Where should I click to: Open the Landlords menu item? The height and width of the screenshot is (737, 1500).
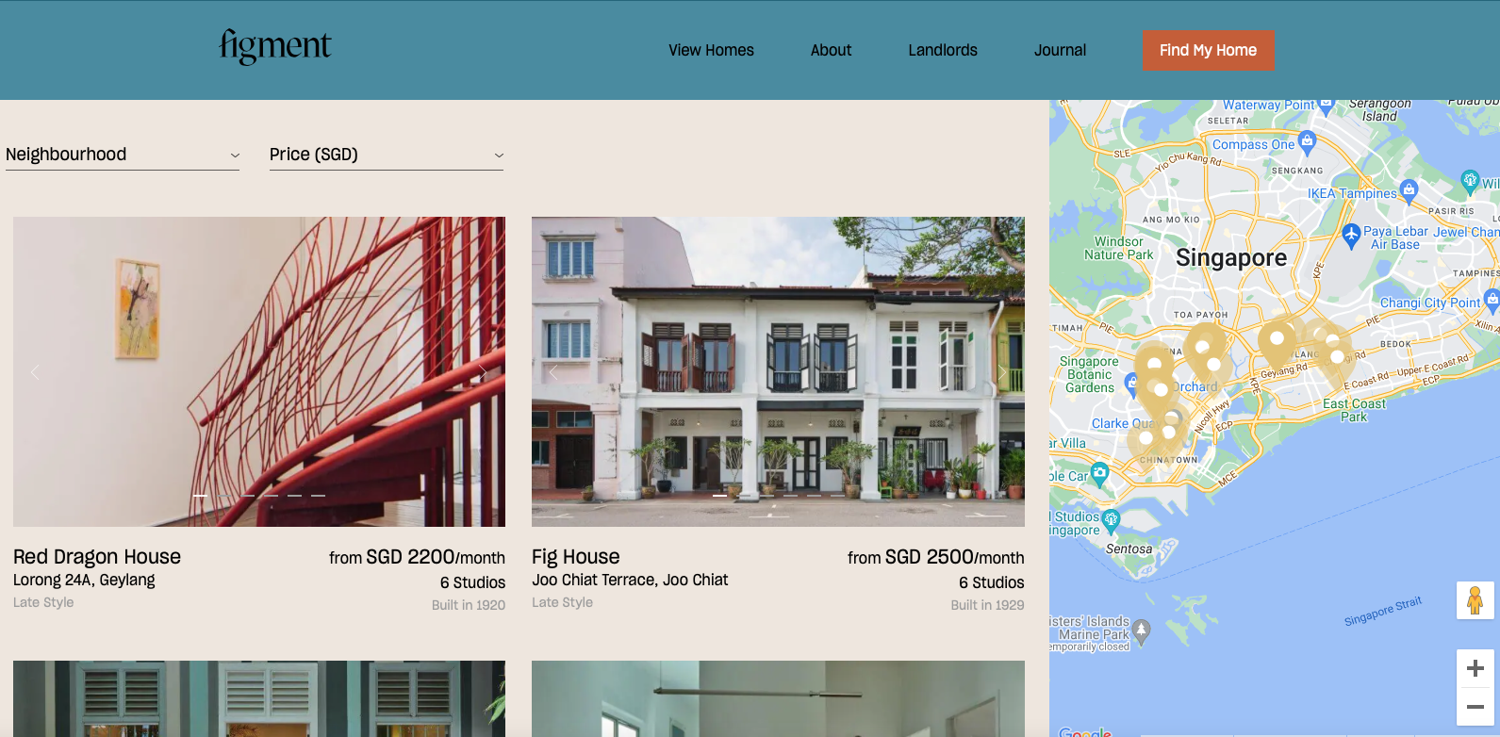943,50
